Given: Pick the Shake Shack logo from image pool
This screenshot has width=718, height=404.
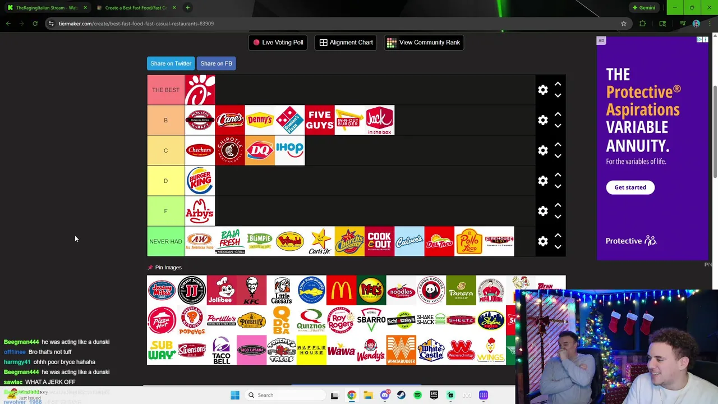Looking at the screenshot, I should pyautogui.click(x=431, y=320).
